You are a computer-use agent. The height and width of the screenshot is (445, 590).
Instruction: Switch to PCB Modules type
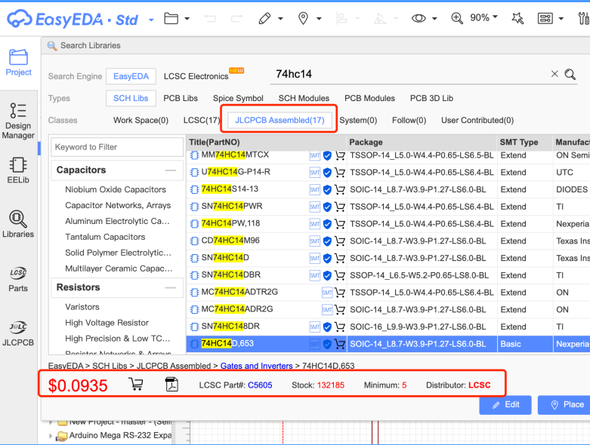point(370,98)
